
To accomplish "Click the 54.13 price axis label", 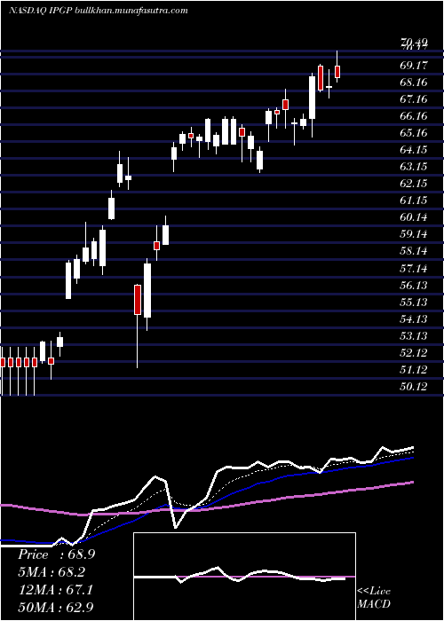I will (x=414, y=319).
